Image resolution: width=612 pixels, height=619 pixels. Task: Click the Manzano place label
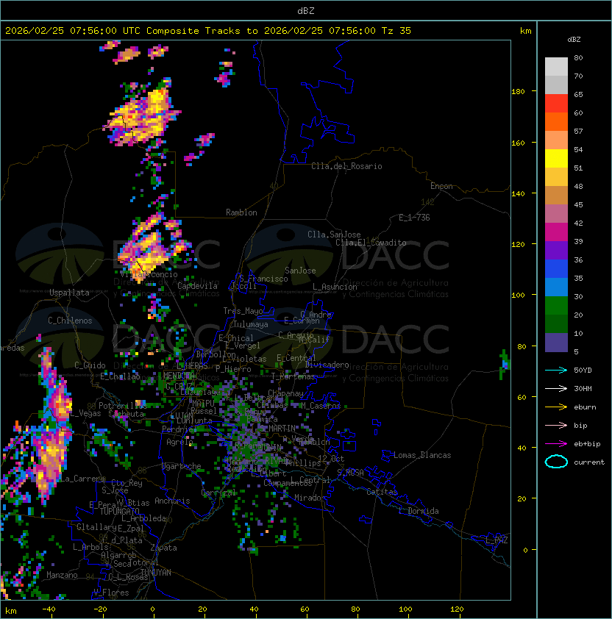tap(62, 575)
